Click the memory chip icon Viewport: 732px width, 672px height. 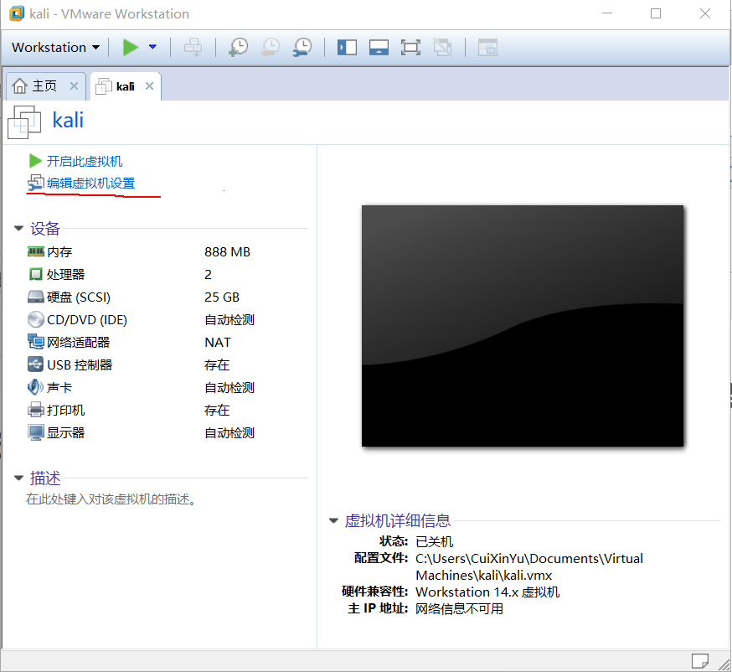pyautogui.click(x=35, y=251)
